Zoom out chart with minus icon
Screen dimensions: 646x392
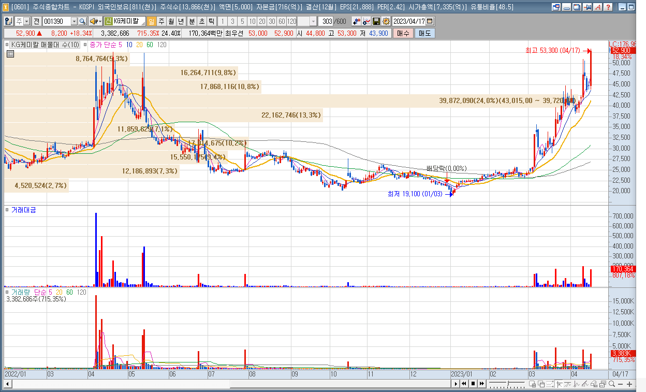pos(621,384)
